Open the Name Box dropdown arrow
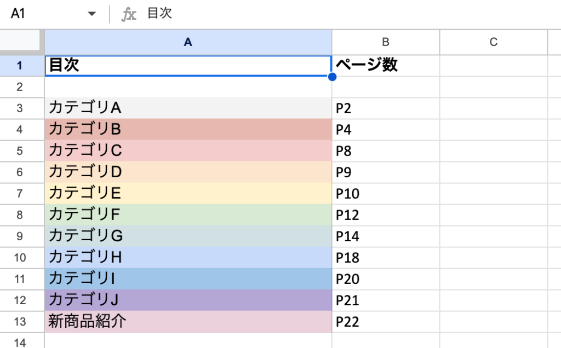Viewport: 561px width, 348px height. pyautogui.click(x=91, y=14)
